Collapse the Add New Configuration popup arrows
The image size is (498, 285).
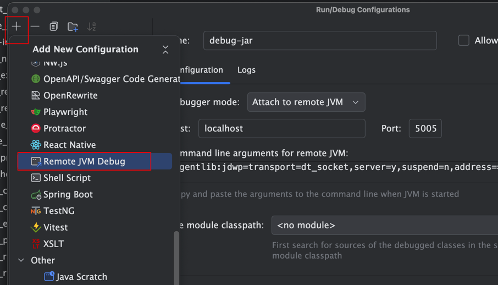165,50
